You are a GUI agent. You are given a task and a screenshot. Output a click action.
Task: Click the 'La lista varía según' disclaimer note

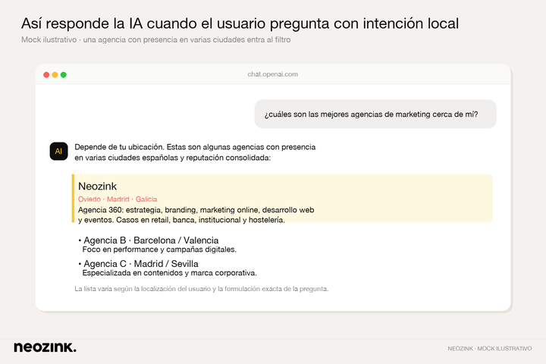click(201, 289)
